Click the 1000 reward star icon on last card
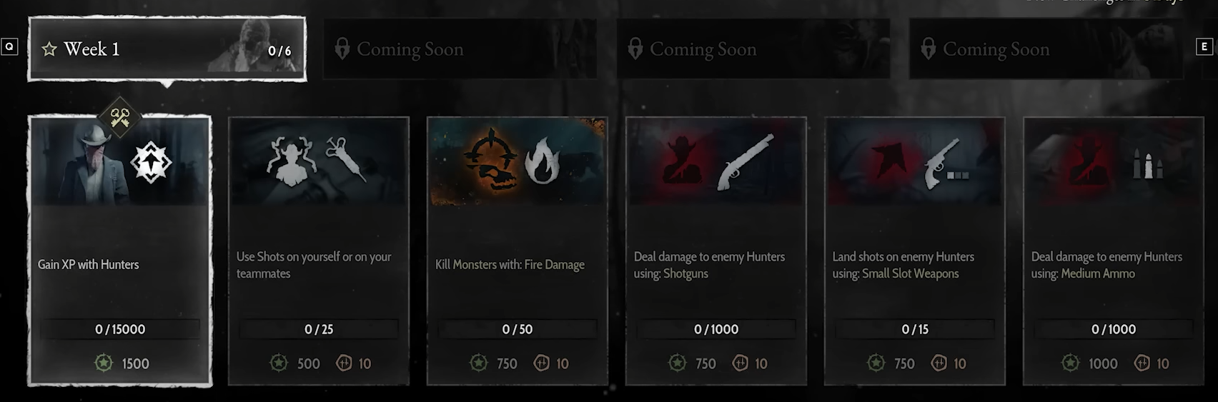The height and width of the screenshot is (402, 1218). pos(1070,363)
